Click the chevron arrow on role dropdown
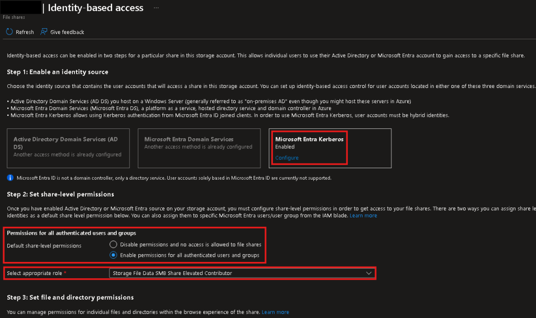The height and width of the screenshot is (318, 536). pyautogui.click(x=369, y=273)
